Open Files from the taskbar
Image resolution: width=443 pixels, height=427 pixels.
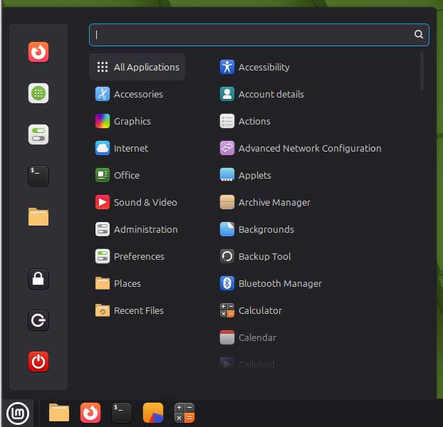click(59, 413)
